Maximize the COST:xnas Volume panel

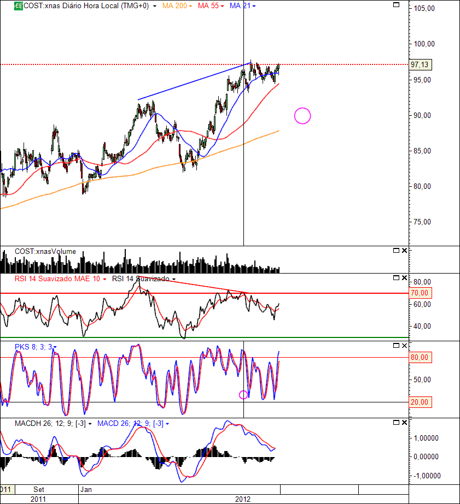396,251
